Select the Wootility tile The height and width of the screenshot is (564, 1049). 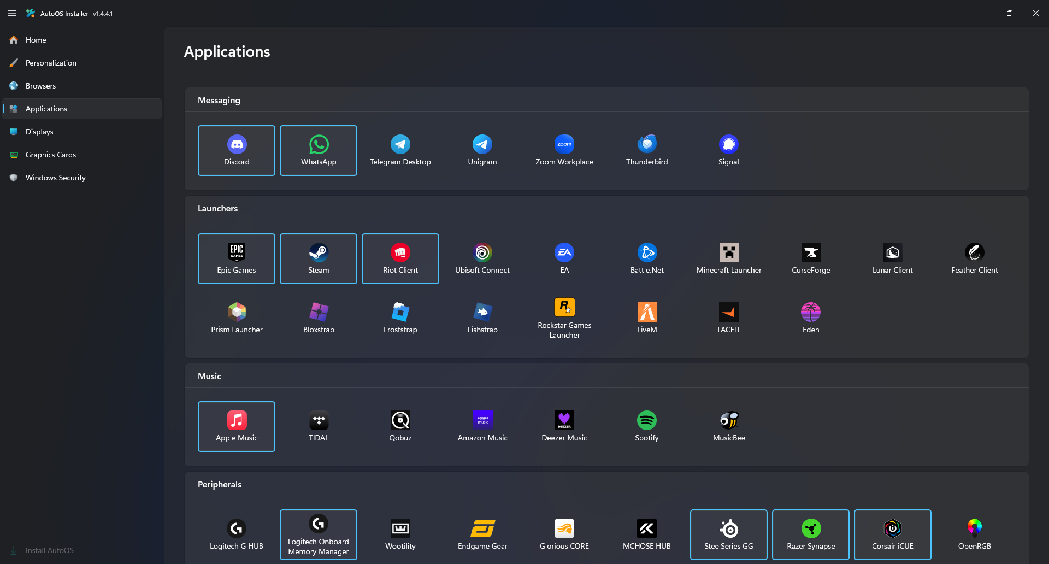click(400, 534)
